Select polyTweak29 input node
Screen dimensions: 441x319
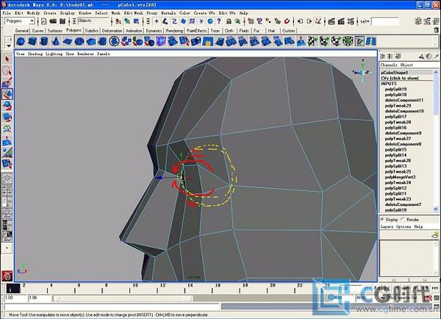[398, 106]
